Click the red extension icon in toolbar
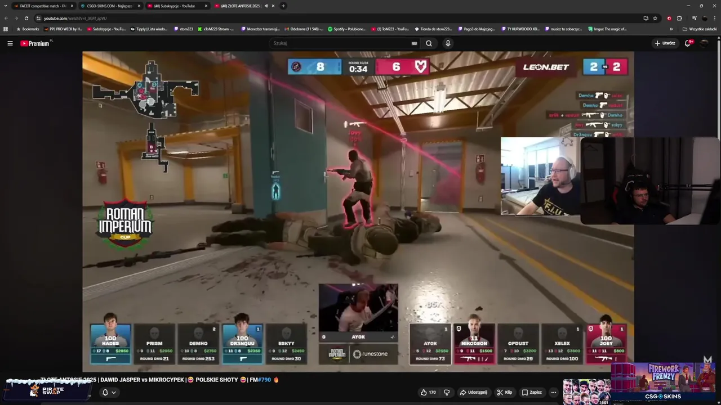Image resolution: width=721 pixels, height=405 pixels. coord(669,18)
